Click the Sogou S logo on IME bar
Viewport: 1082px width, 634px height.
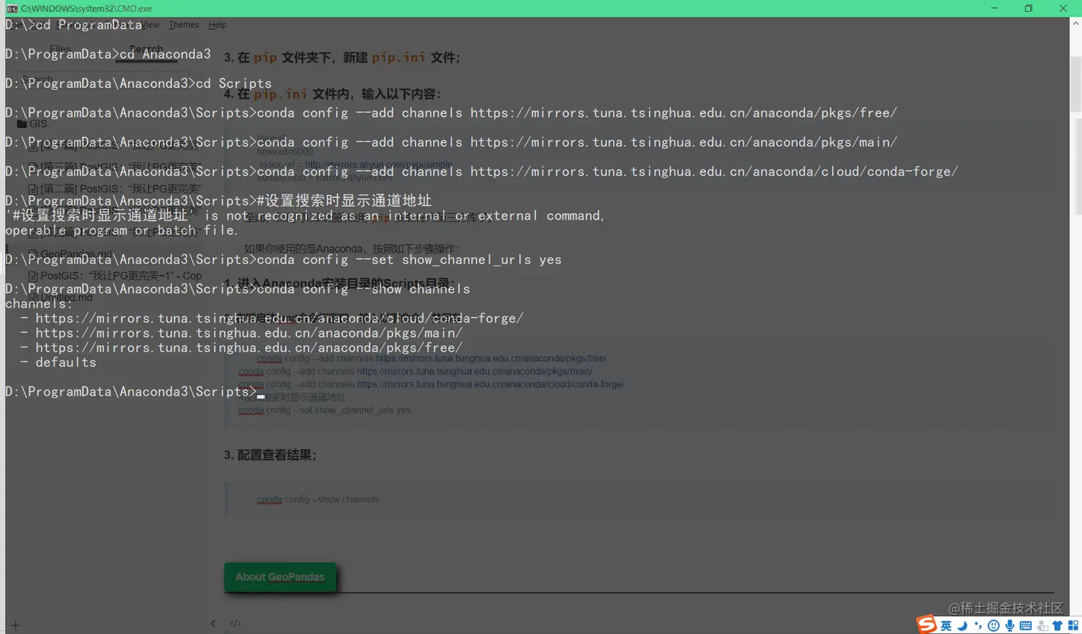point(927,624)
